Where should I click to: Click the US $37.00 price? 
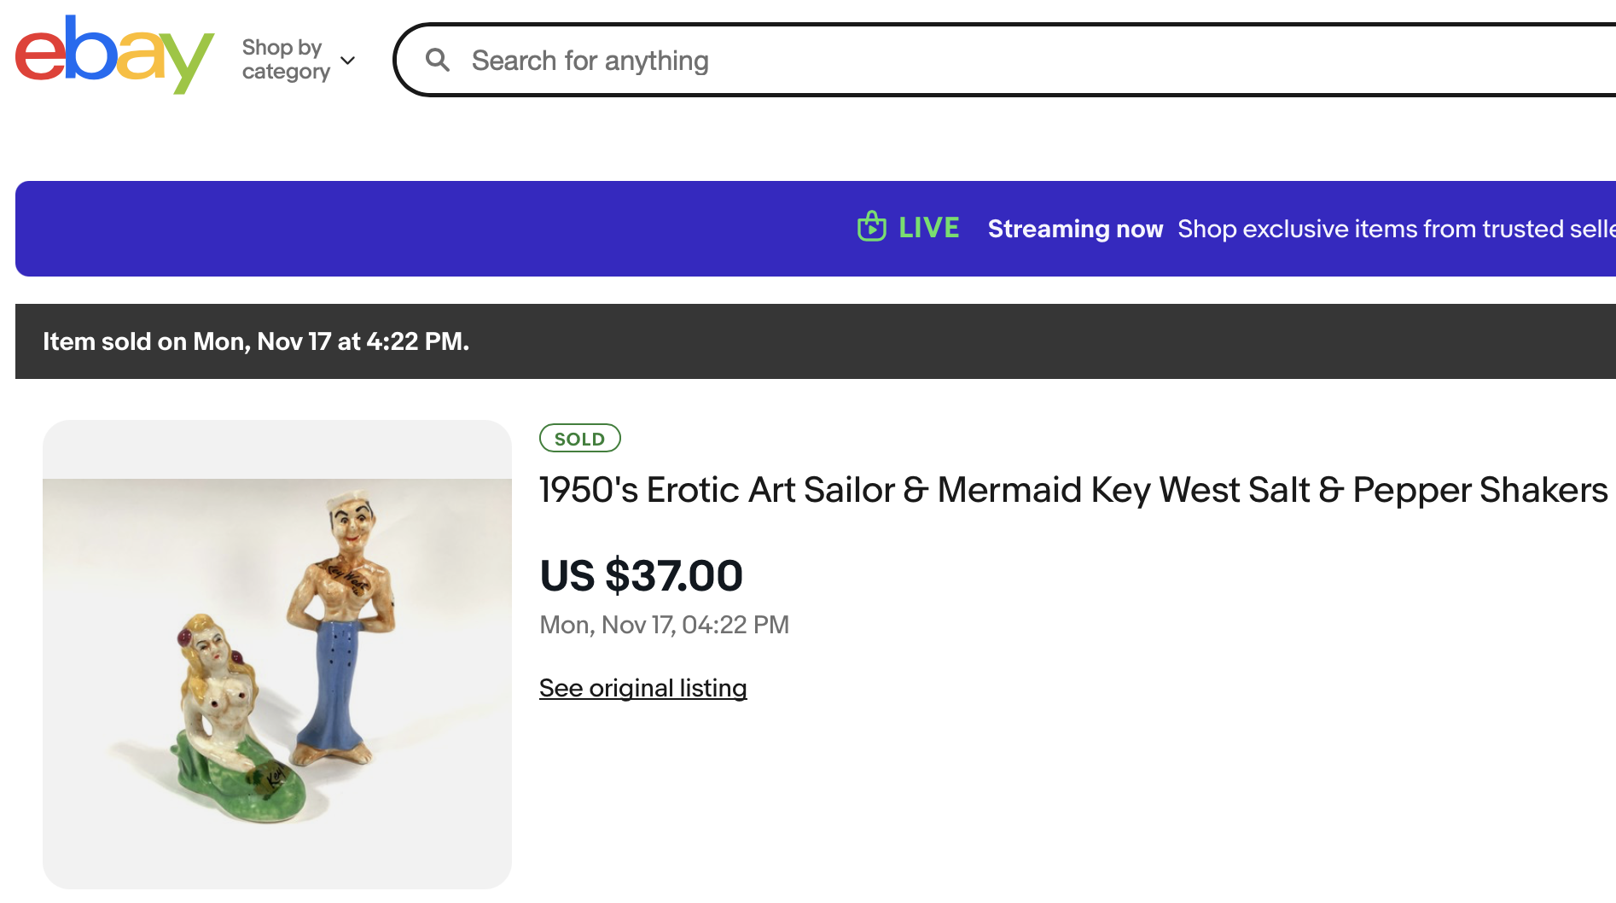coord(641,575)
